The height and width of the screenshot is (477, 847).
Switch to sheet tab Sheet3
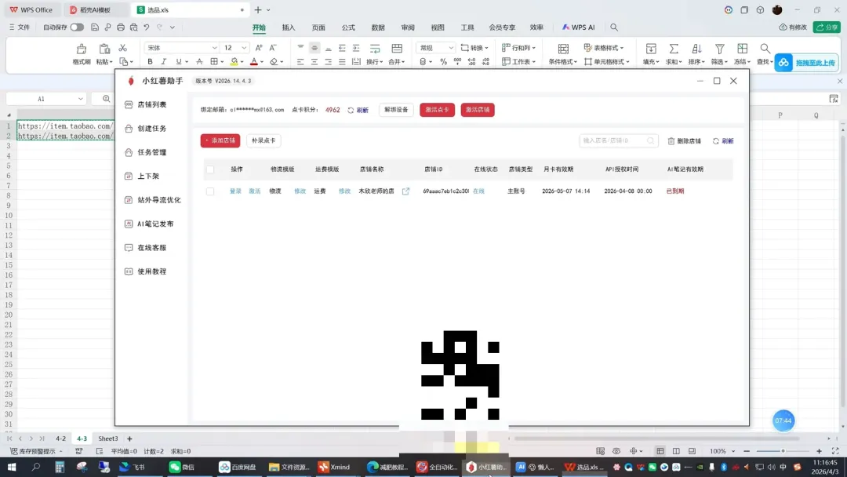coord(107,439)
